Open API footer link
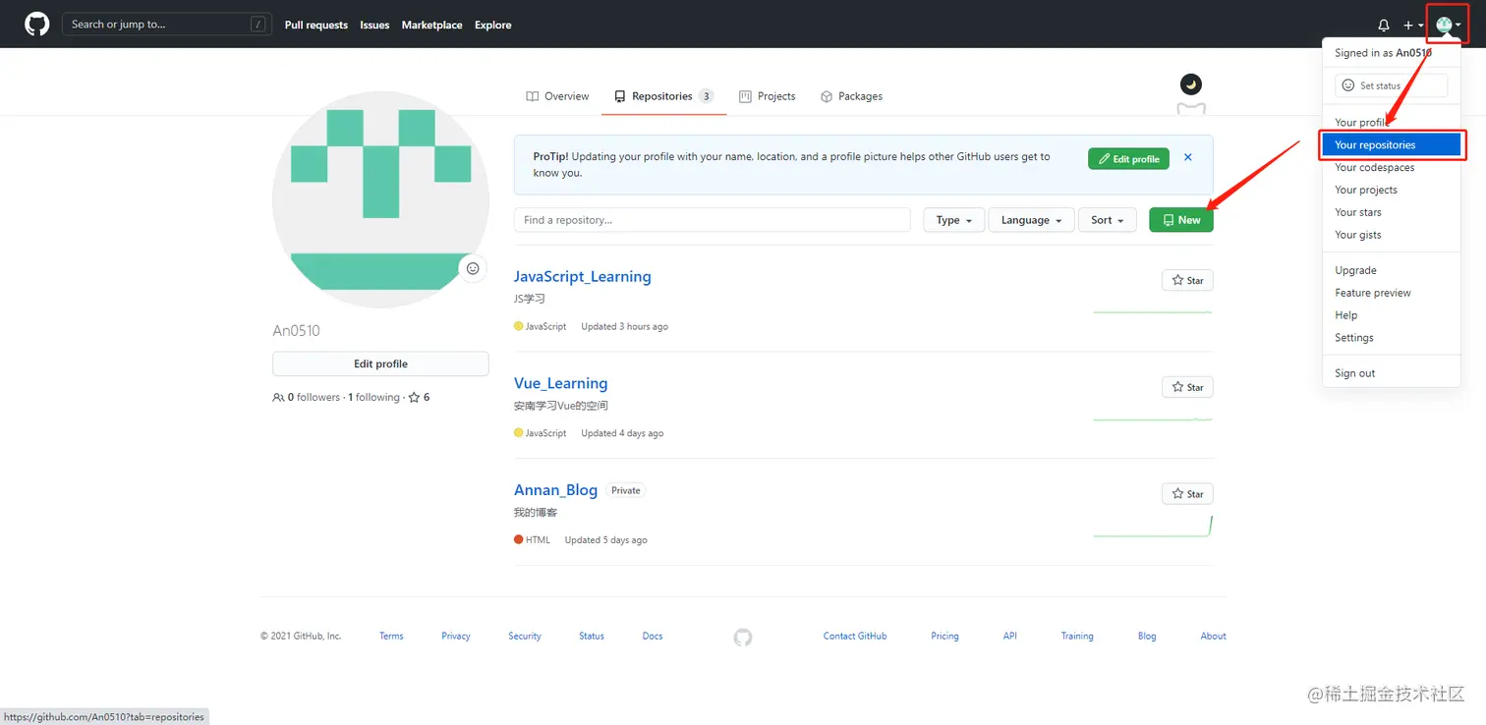Viewport: 1486px width, 725px height. 1010,637
